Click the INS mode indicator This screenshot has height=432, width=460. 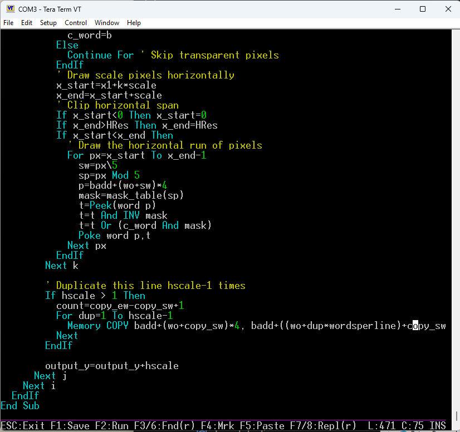[438, 426]
